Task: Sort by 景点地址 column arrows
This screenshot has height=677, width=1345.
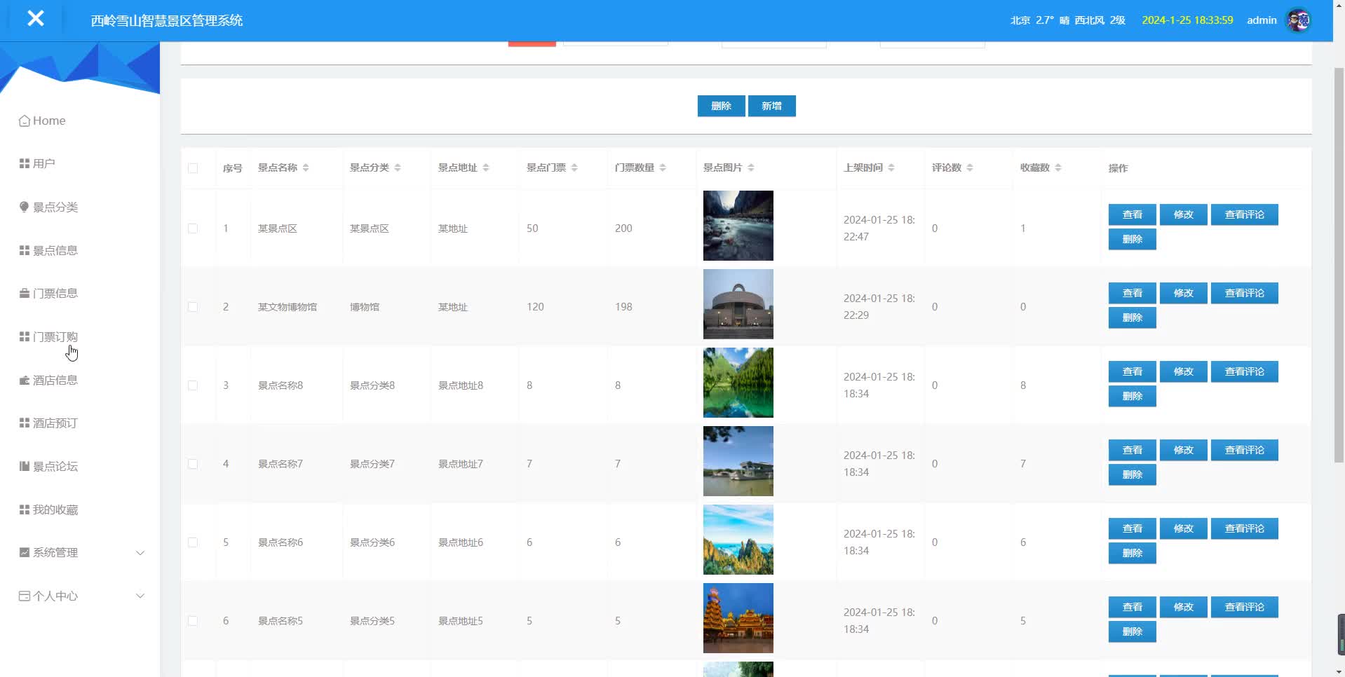Action: pos(486,167)
